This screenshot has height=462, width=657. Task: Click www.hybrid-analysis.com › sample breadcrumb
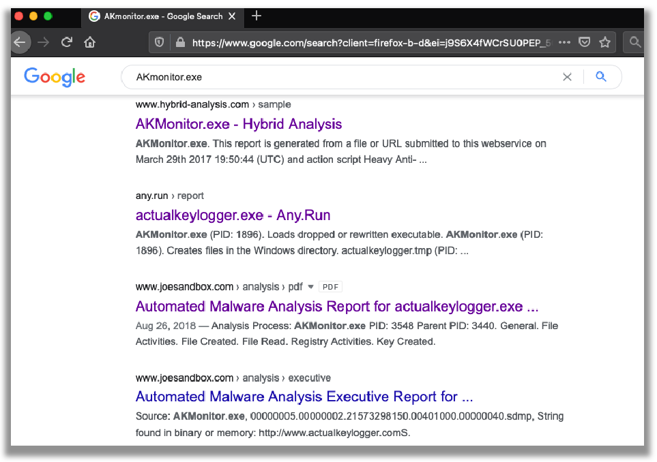[213, 105]
